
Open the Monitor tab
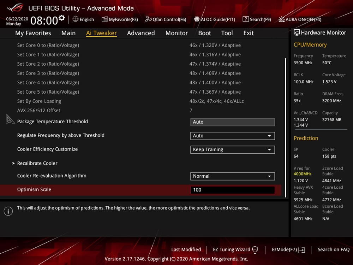pyautogui.click(x=176, y=33)
